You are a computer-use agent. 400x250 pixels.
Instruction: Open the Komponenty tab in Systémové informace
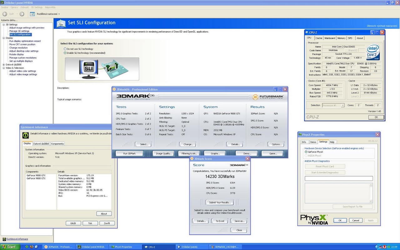click(x=57, y=144)
